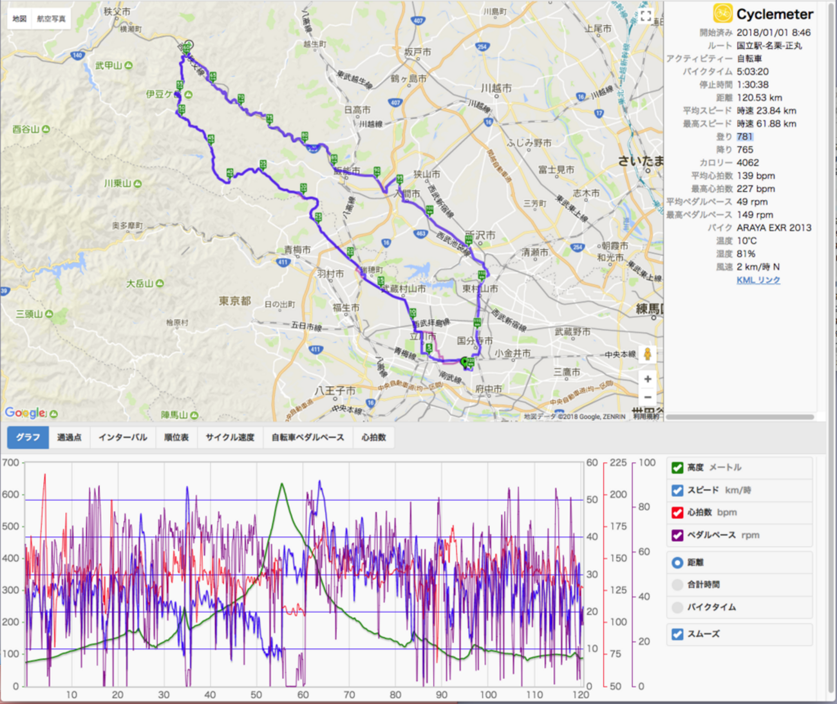This screenshot has width=837, height=704.
Task: Click the 停止時間 value 1:30:38
Action: pyautogui.click(x=753, y=85)
